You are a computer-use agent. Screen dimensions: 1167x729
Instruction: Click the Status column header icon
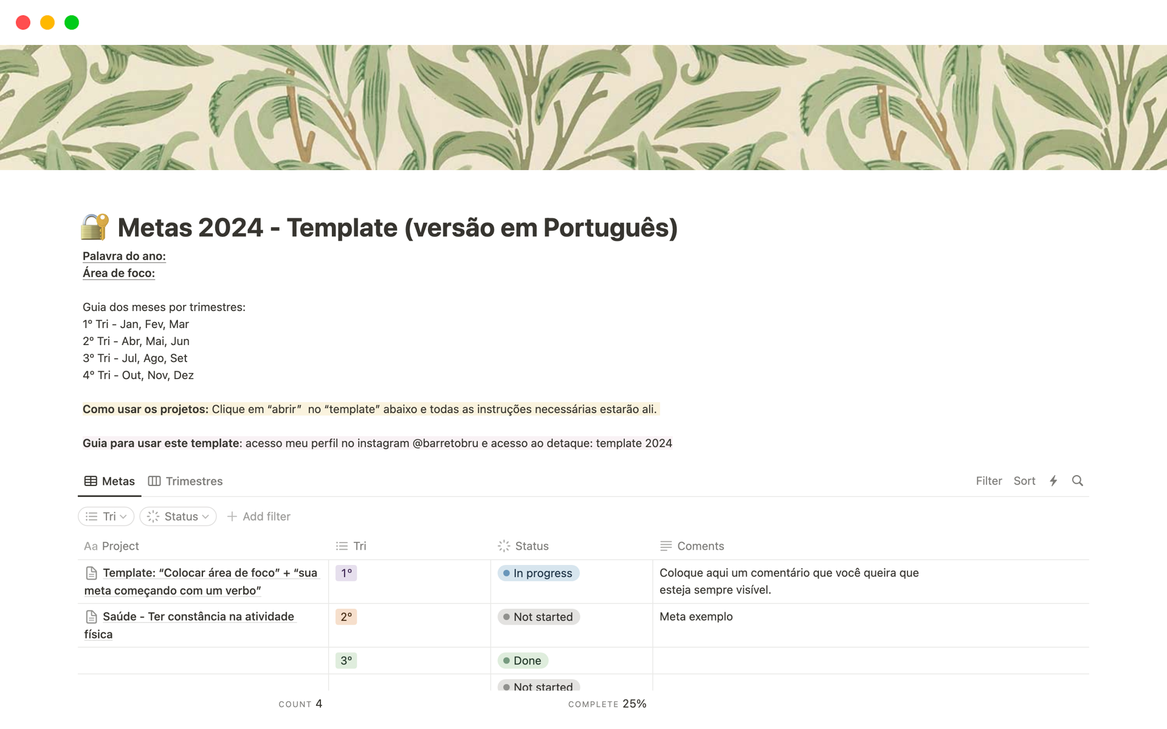click(x=504, y=546)
